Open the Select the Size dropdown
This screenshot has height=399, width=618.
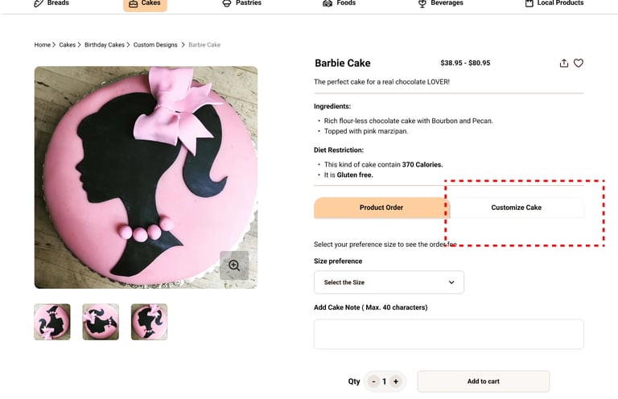[389, 282]
